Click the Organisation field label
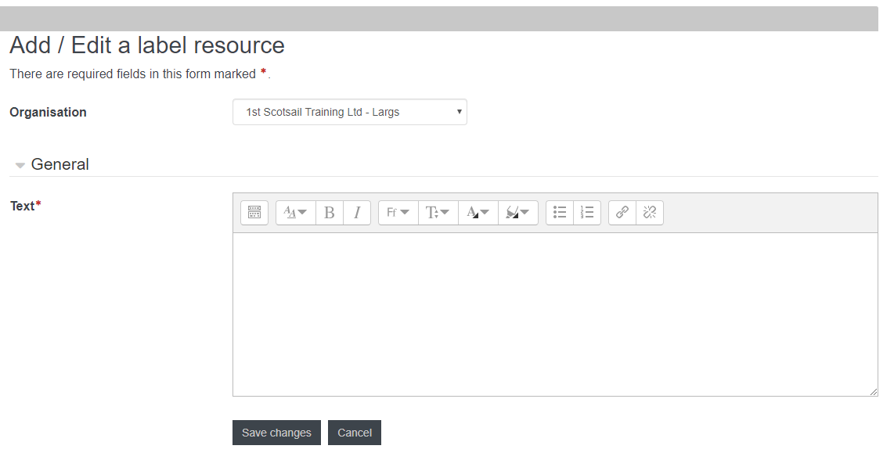 (48, 112)
